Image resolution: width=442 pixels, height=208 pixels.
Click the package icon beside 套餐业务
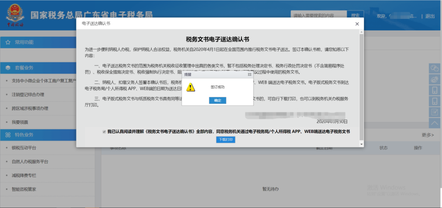(x=8, y=68)
